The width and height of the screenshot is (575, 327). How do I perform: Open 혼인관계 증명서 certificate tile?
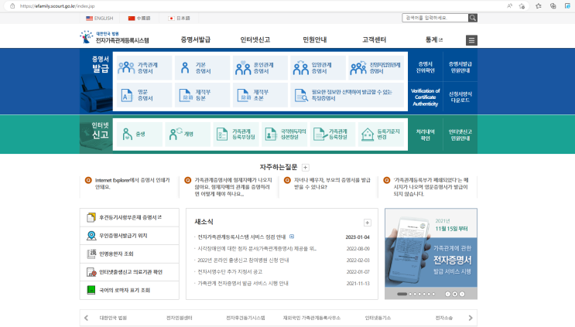click(x=260, y=68)
